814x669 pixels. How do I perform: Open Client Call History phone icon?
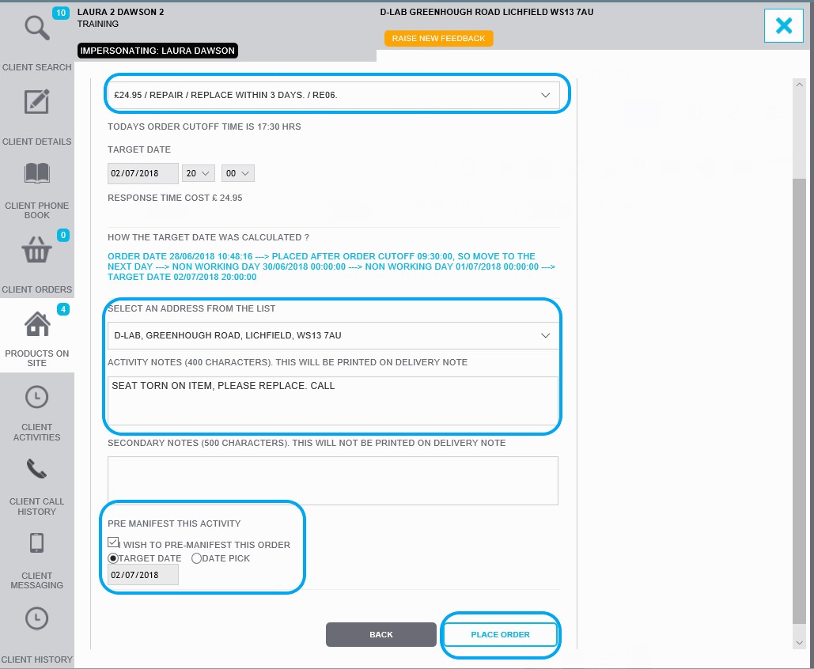37,469
